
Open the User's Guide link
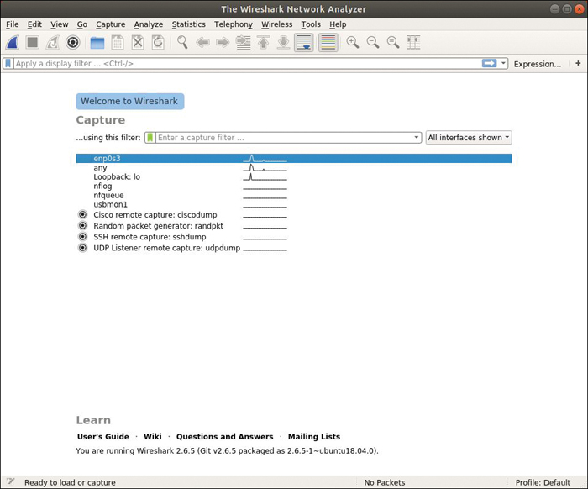coord(103,437)
